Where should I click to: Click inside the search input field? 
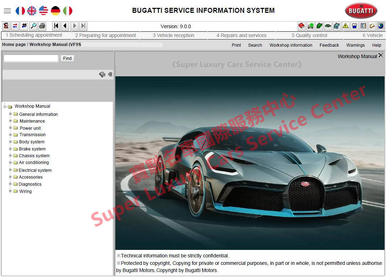30,58
